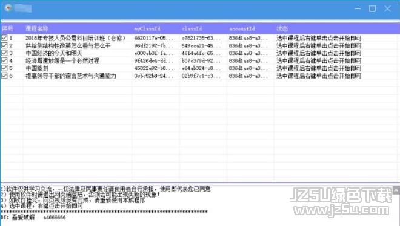The width and height of the screenshot is (400, 226).
Task: Select course 提高领导干部的语言艺术与沟通能力
Action: click(71, 76)
